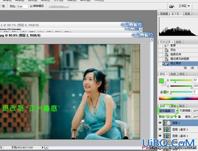Lock all with the padlock icon
This screenshot has height=151, width=198.
tap(179, 117)
